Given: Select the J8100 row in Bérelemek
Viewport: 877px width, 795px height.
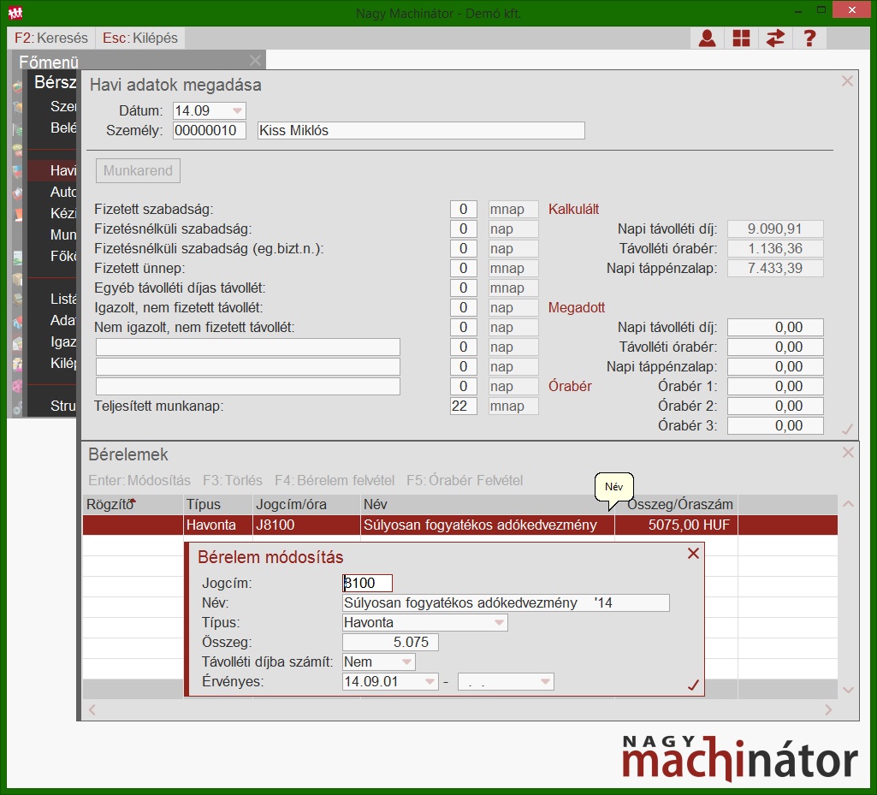Looking at the screenshot, I should (459, 525).
